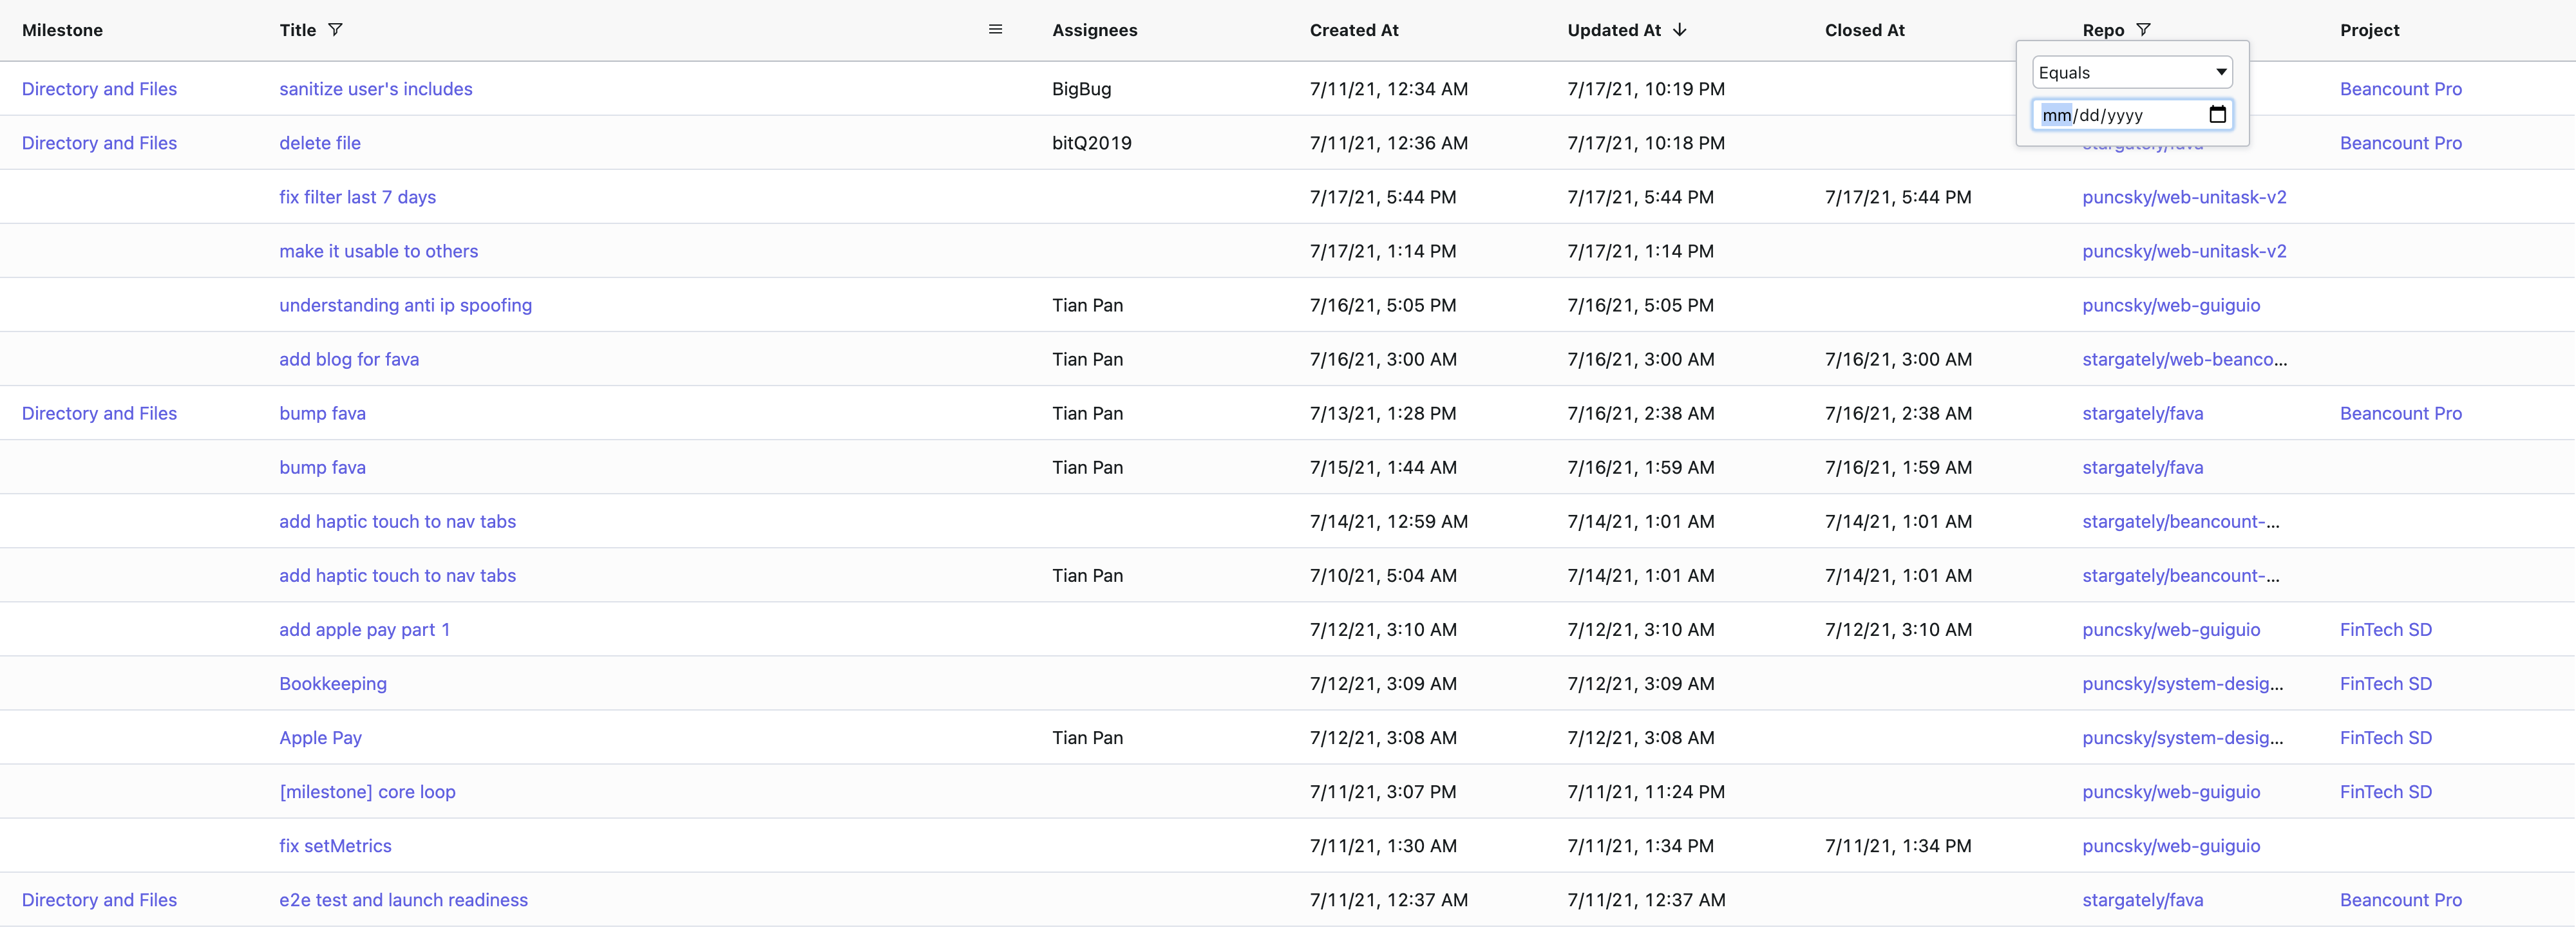Open Beancount Pro project in the 'e2e test and launch readiness' row
This screenshot has height=932, width=2576.
tap(2400, 899)
